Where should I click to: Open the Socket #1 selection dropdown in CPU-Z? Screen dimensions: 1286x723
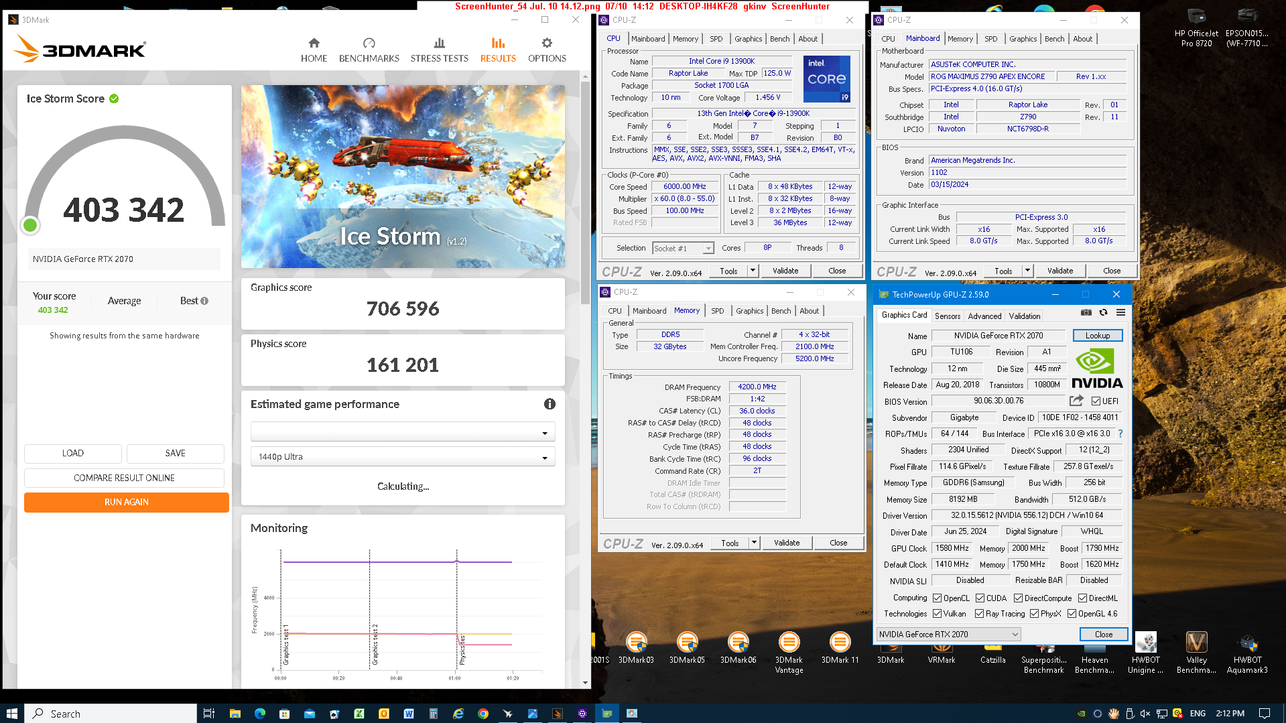coord(683,248)
